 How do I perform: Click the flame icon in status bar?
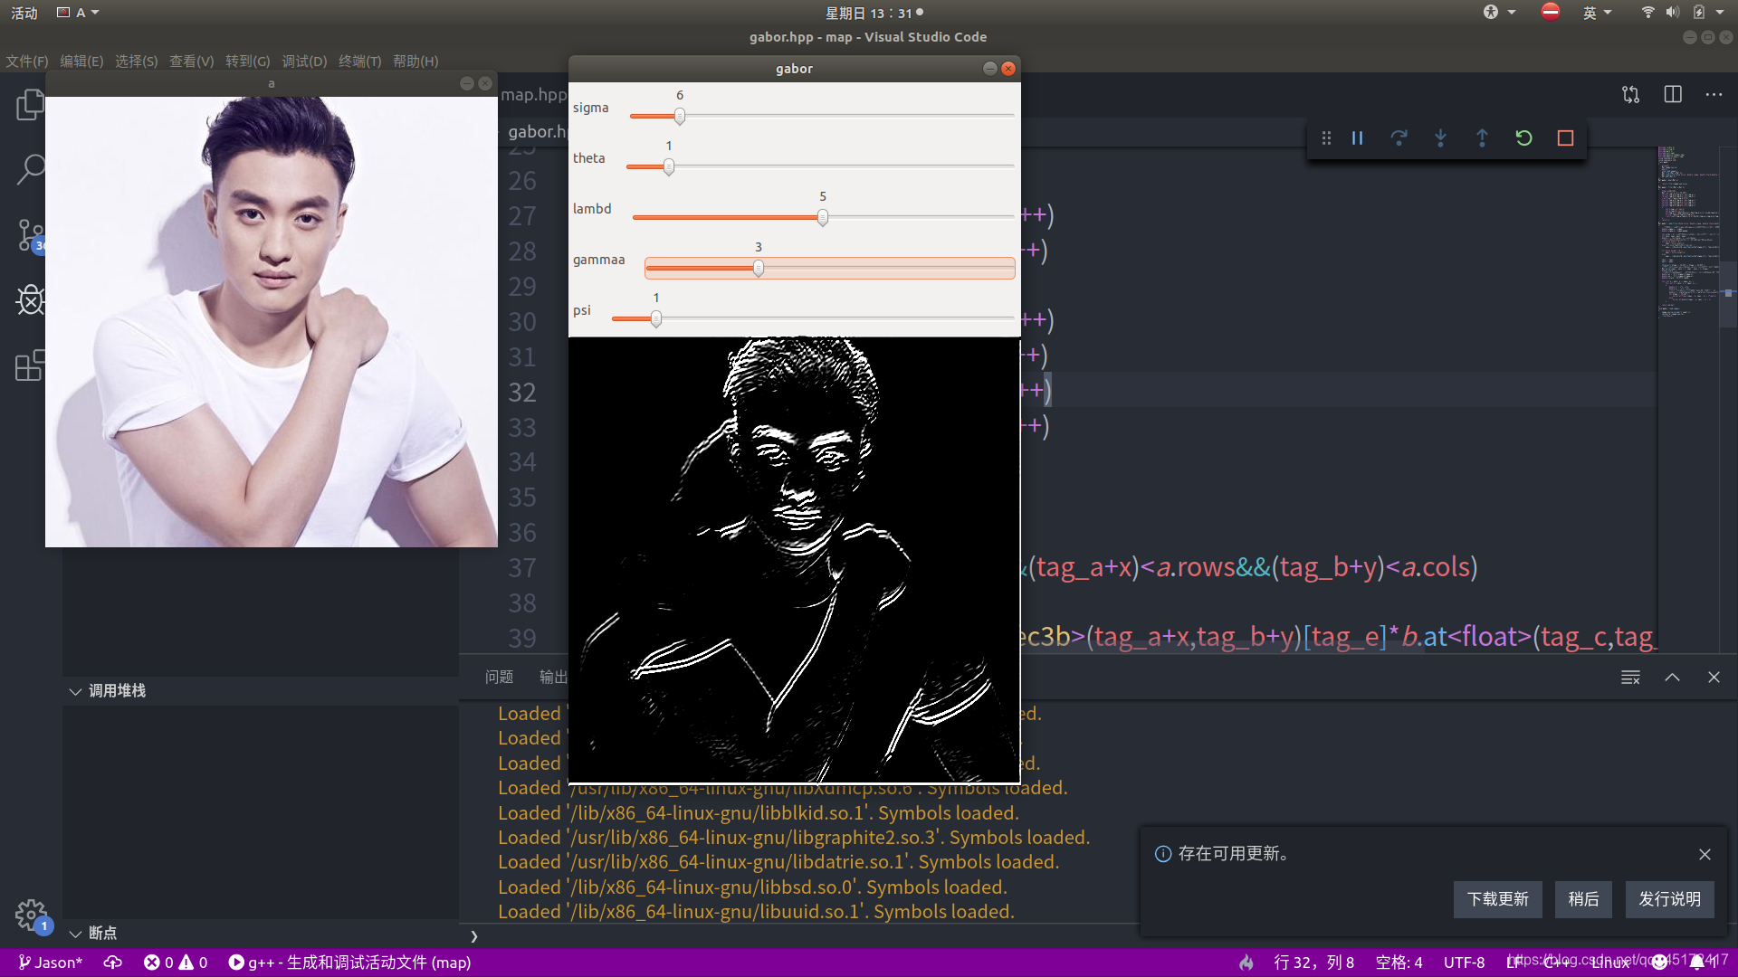click(x=1246, y=963)
